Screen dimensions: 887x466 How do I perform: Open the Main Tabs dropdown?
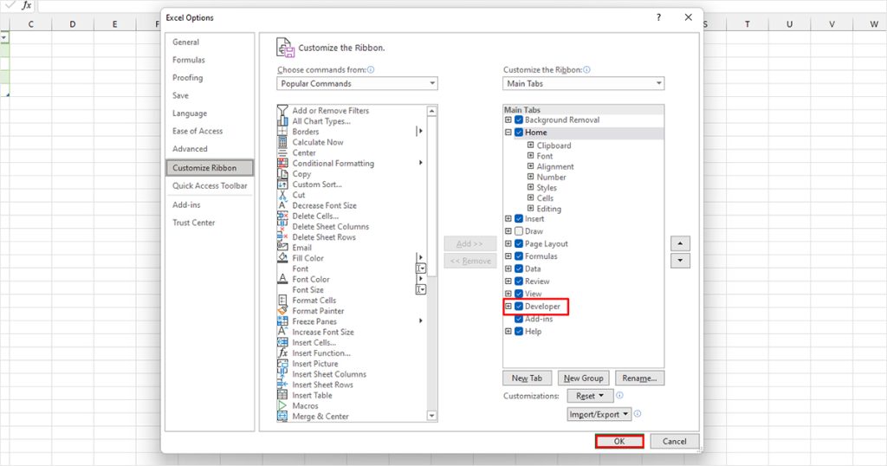coord(583,84)
